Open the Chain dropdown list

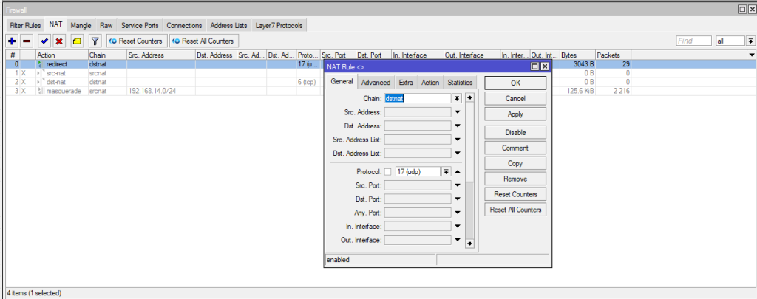pos(457,97)
